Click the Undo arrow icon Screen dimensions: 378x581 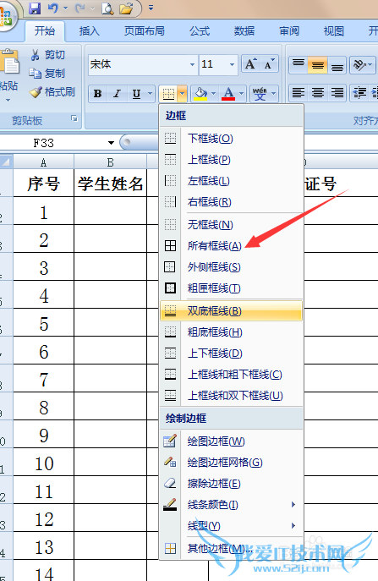[x=52, y=8]
